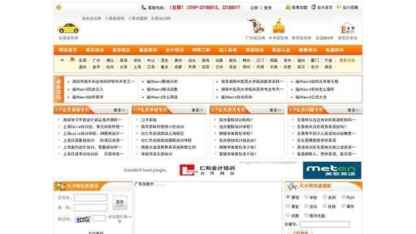Click the 登录 link at the top
Screen dimensions: 416x234
(268, 8)
